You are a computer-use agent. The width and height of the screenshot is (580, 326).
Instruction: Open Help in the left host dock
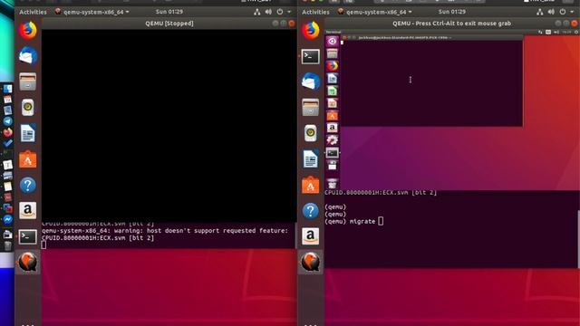pos(28,185)
